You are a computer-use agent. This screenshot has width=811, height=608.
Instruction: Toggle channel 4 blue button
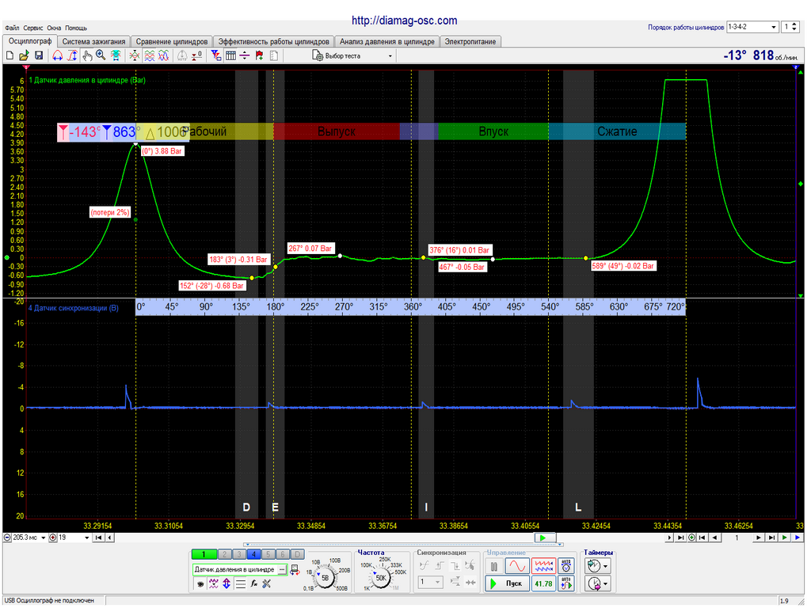pos(253,554)
